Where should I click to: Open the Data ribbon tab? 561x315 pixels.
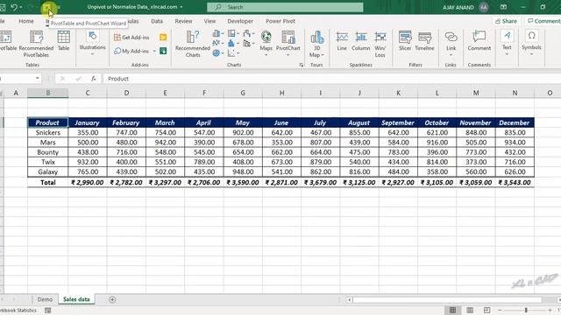click(x=157, y=21)
